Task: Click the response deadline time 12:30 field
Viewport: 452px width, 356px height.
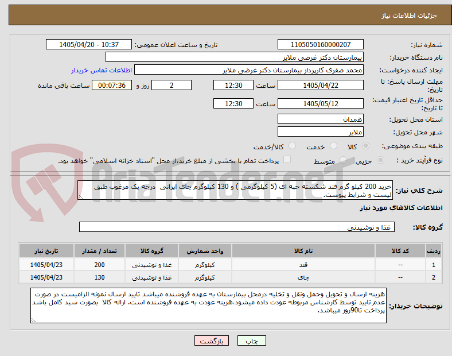Action: point(233,85)
